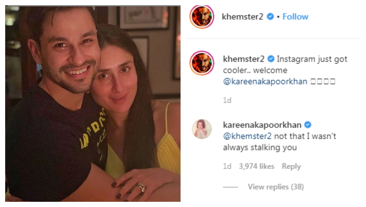Screen dimensions: 366x207
Task: Open the post photo
Action: tap(93, 103)
